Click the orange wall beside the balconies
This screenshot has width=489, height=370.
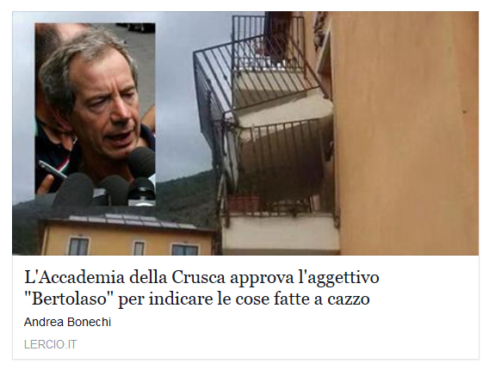tap(405, 134)
